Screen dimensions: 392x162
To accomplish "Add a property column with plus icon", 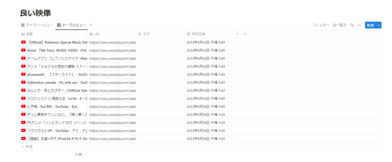I will click(x=237, y=34).
